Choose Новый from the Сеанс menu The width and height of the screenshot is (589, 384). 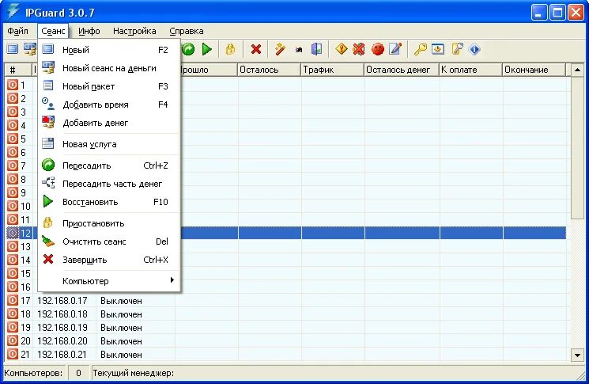pyautogui.click(x=109, y=50)
